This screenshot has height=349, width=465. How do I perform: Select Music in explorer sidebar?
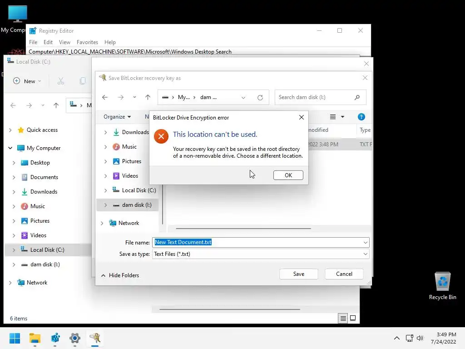click(33, 206)
